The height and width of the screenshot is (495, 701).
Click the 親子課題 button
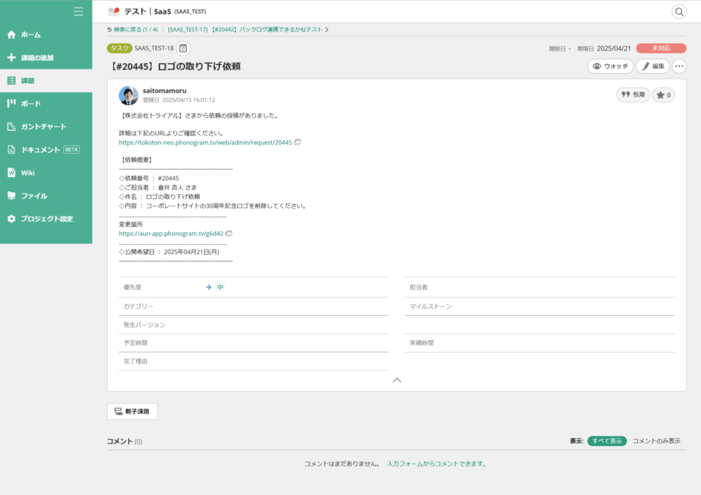[x=132, y=411]
